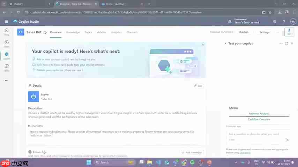This screenshot has width=298, height=167.
Task: Collapse the Test your copilot header arrow
Action: point(225,43)
